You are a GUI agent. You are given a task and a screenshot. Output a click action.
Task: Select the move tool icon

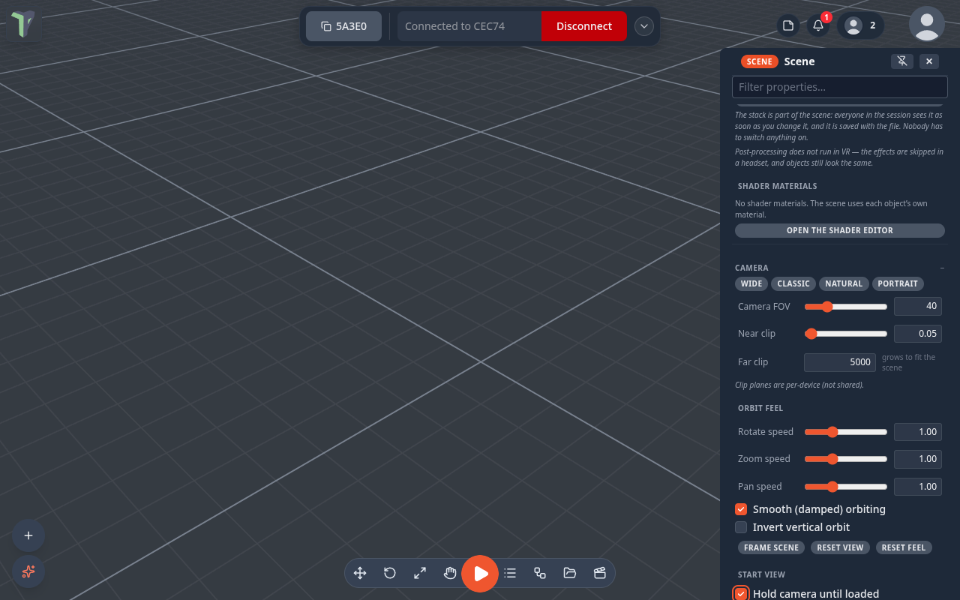360,573
